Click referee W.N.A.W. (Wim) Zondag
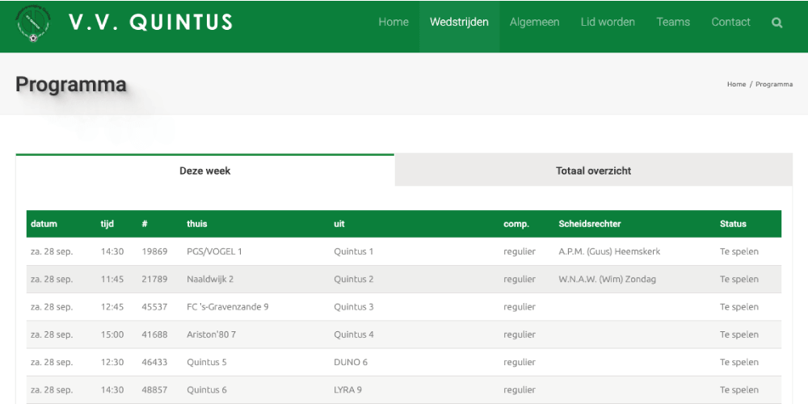This screenshot has height=404, width=808. [x=607, y=280]
